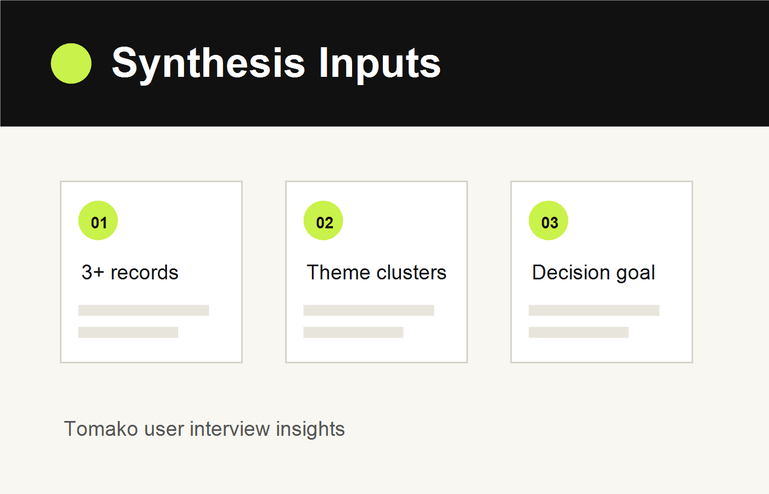Select the 01 number badge
769x494 pixels.
[98, 221]
